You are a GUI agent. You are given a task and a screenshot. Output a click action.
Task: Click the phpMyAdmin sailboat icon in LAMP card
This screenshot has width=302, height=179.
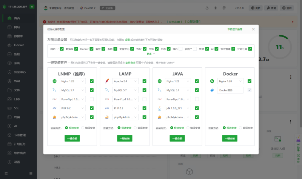coord(107,117)
